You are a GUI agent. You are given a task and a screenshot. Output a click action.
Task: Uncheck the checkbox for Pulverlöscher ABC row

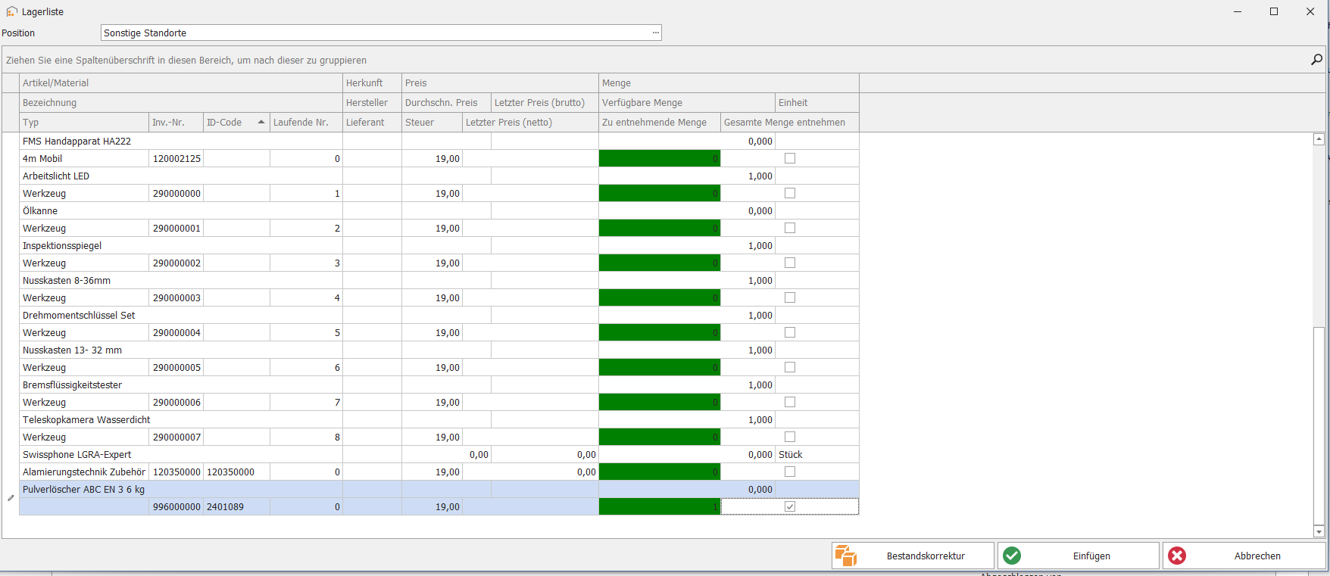tap(790, 506)
